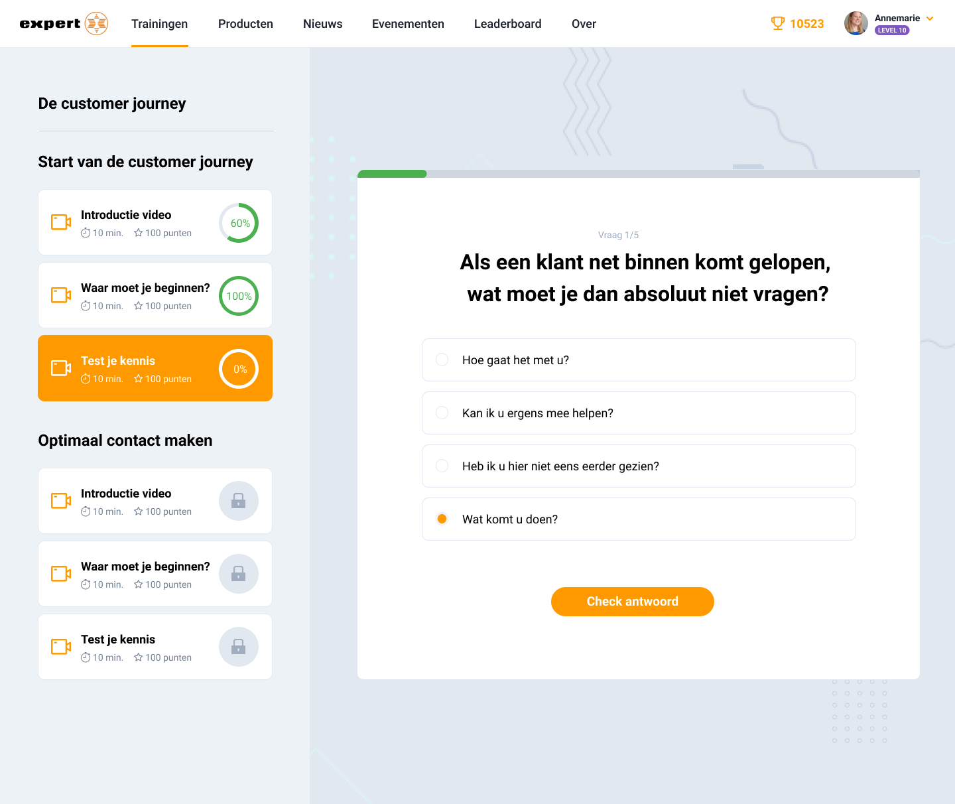
Task: Click video icon of first Introductie video
Action: [x=61, y=222]
